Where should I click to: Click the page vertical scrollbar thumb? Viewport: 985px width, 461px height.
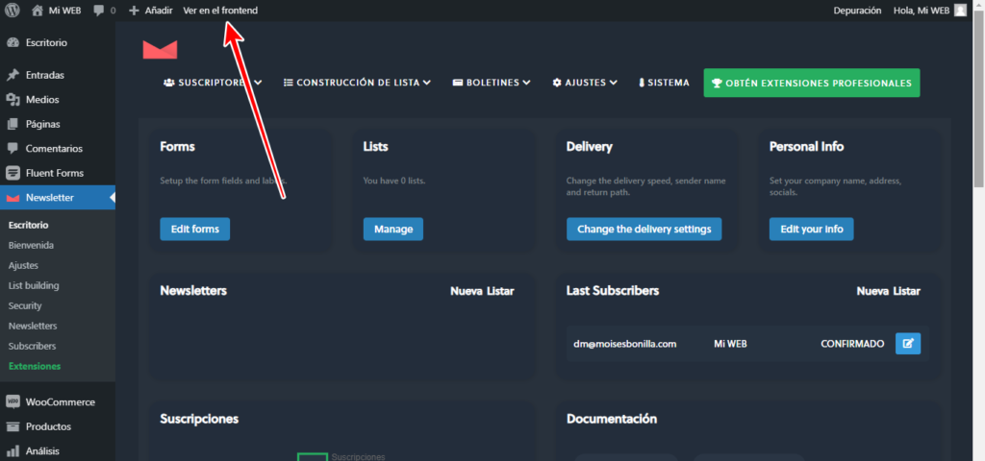click(978, 99)
